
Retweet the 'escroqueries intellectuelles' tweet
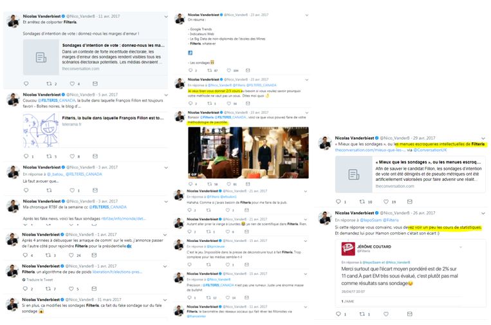pos(362,201)
